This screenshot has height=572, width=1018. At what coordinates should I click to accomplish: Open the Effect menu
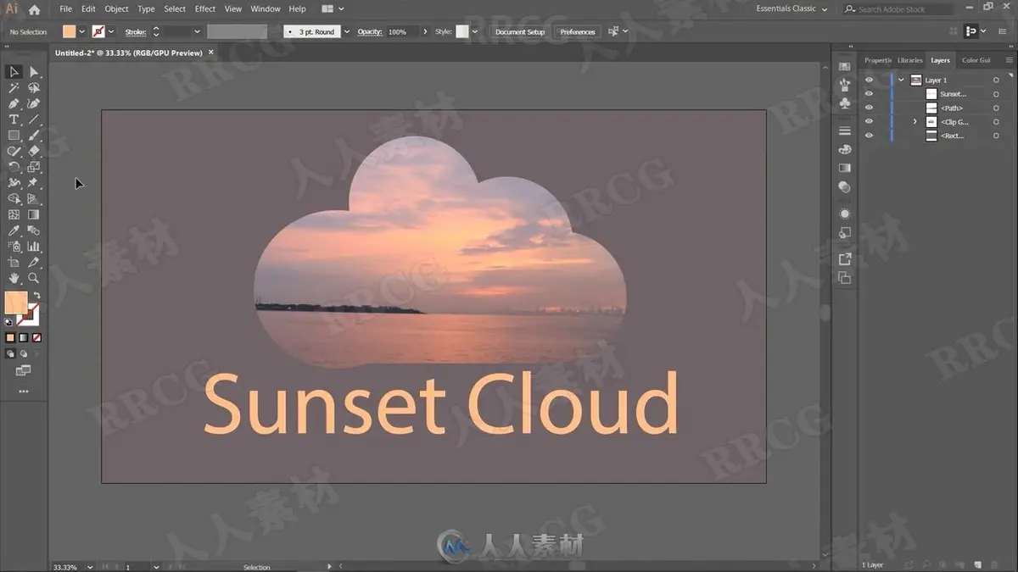point(205,9)
